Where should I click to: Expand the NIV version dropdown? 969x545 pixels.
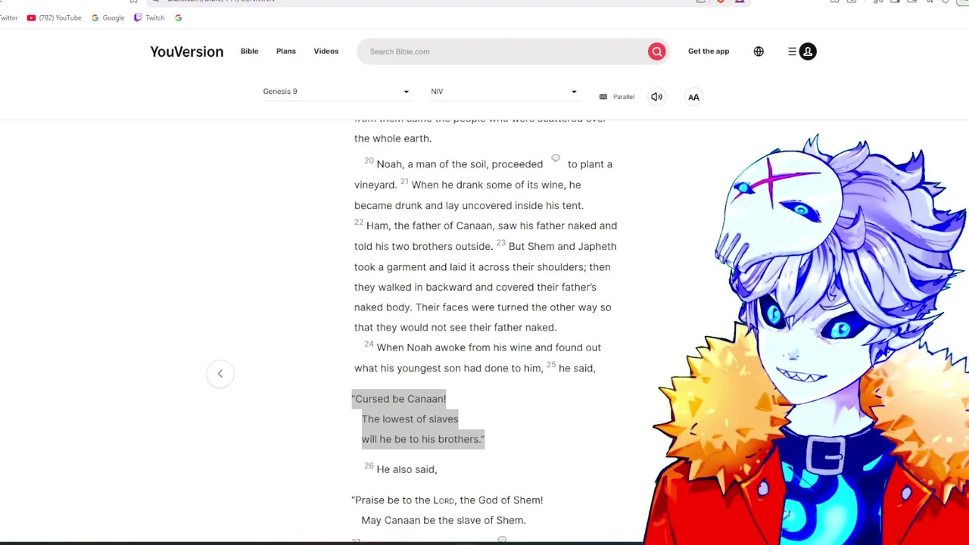[x=504, y=92]
